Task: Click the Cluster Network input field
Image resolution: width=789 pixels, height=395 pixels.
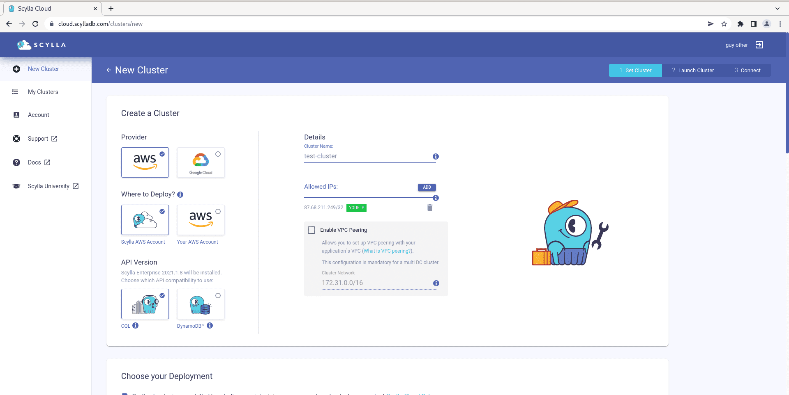Action: [376, 283]
